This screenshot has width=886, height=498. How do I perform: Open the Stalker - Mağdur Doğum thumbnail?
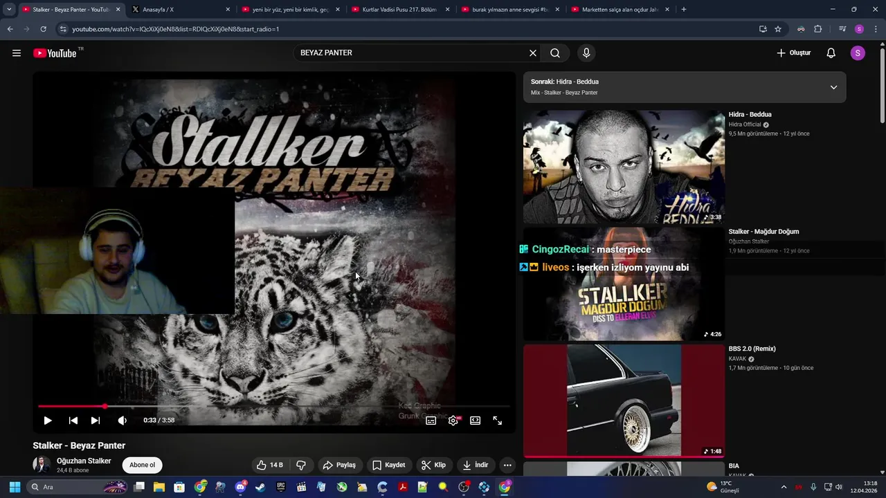tap(624, 284)
